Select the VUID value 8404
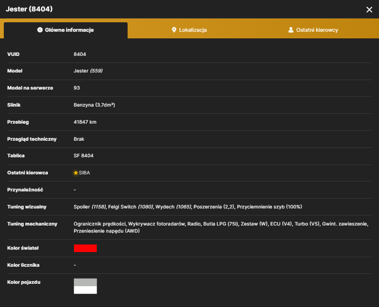Viewport: 379px width, 307px height. 80,54
